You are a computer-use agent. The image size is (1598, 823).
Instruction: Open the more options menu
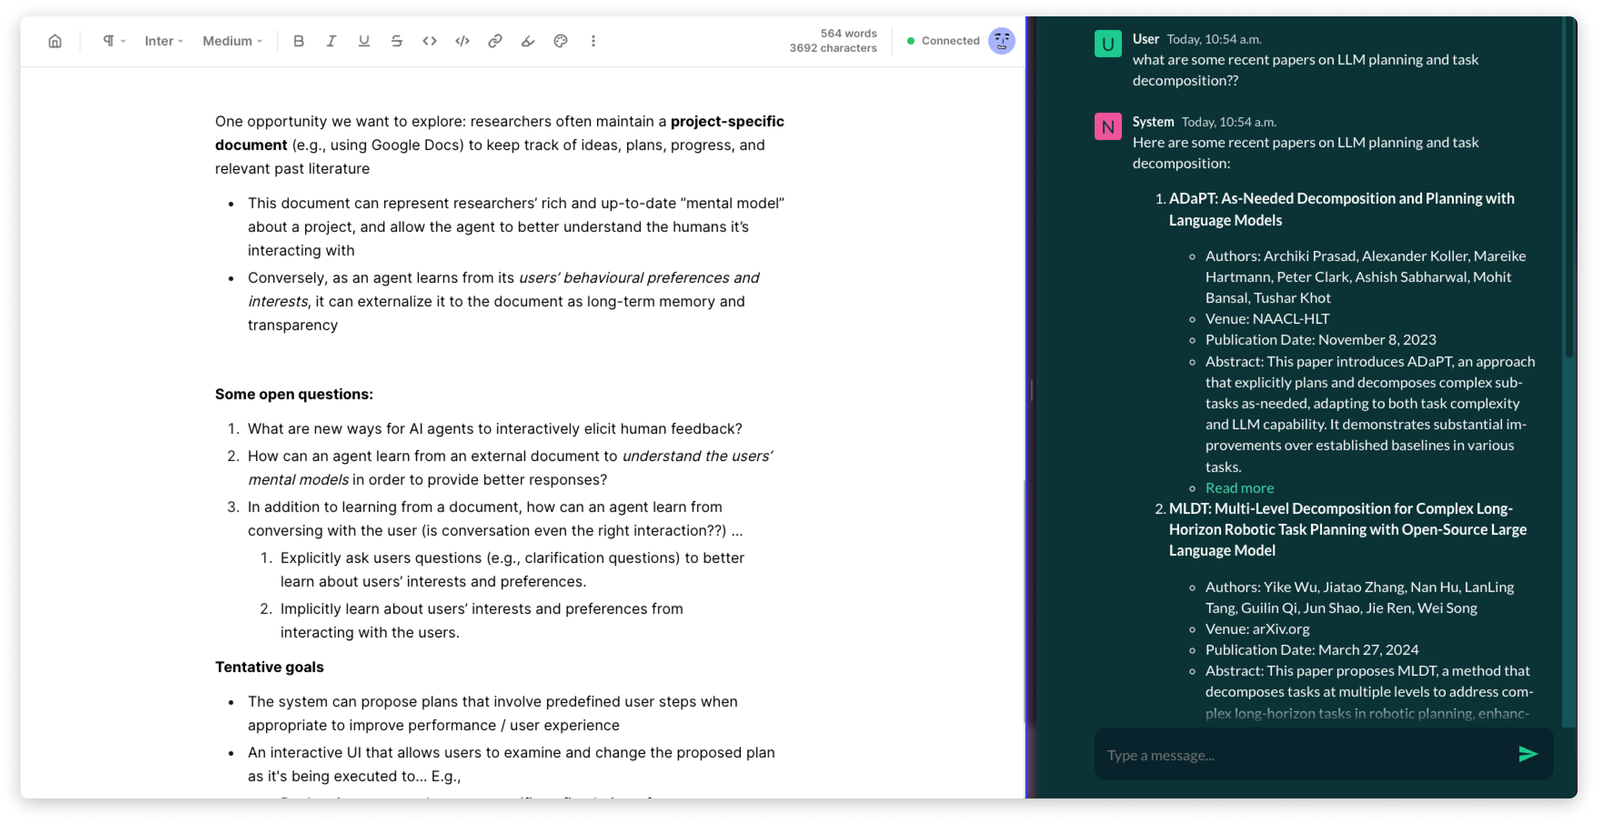click(x=593, y=41)
